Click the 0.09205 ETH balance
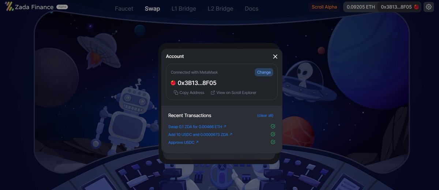The width and height of the screenshot is (439, 190). point(361,7)
